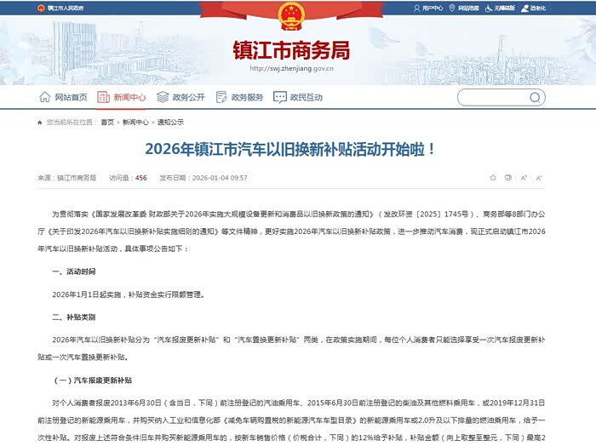Viewport: 596px width, 446px height.
Task: Open 政民互动 menu
Action: (x=298, y=97)
